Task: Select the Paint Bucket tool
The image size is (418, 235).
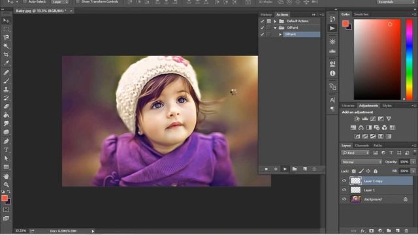Action: pyautogui.click(x=6, y=115)
